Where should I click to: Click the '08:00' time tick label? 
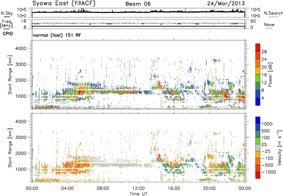coord(103,189)
